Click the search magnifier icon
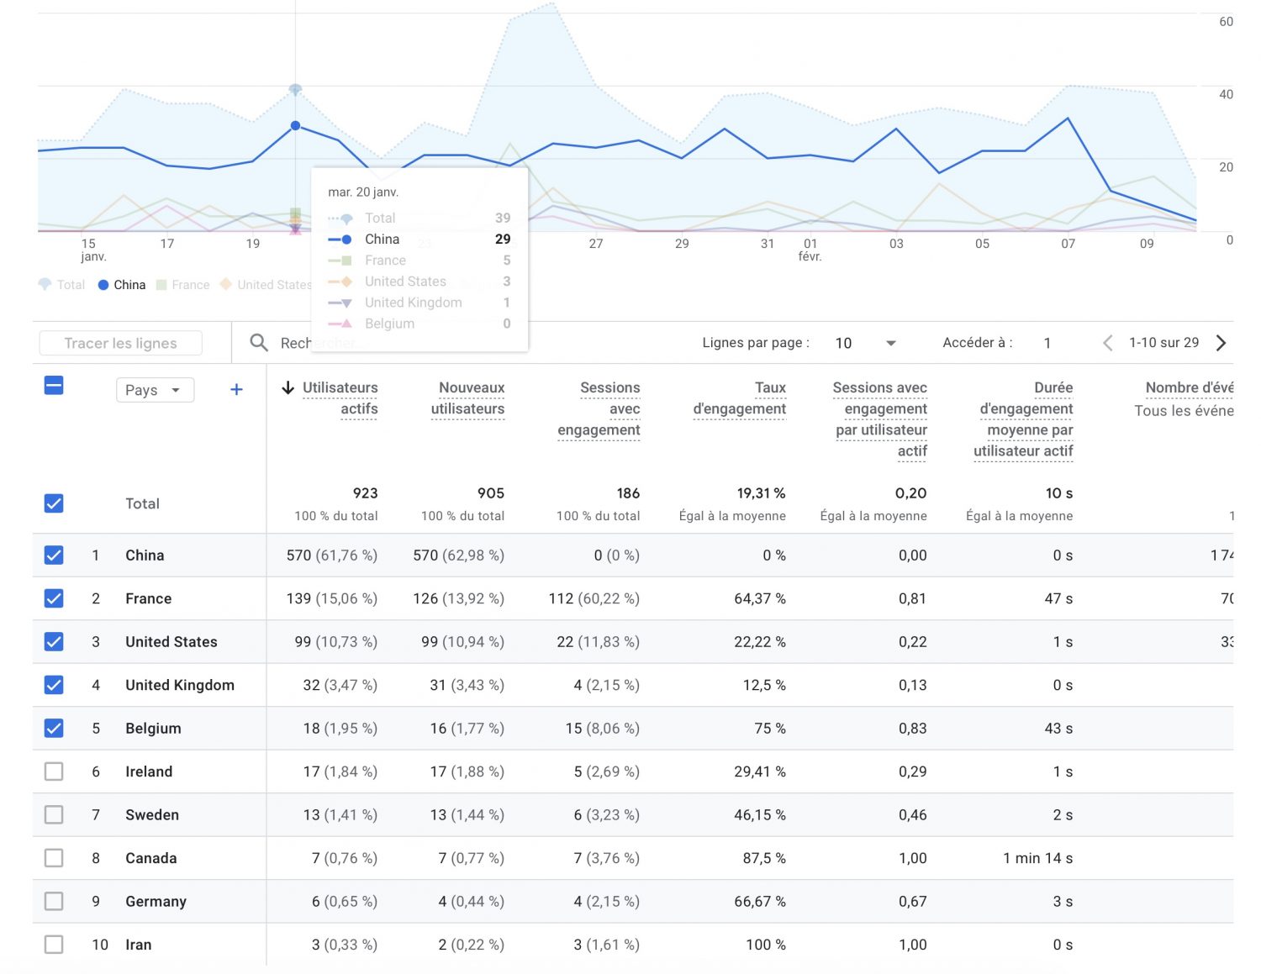 pos(259,343)
